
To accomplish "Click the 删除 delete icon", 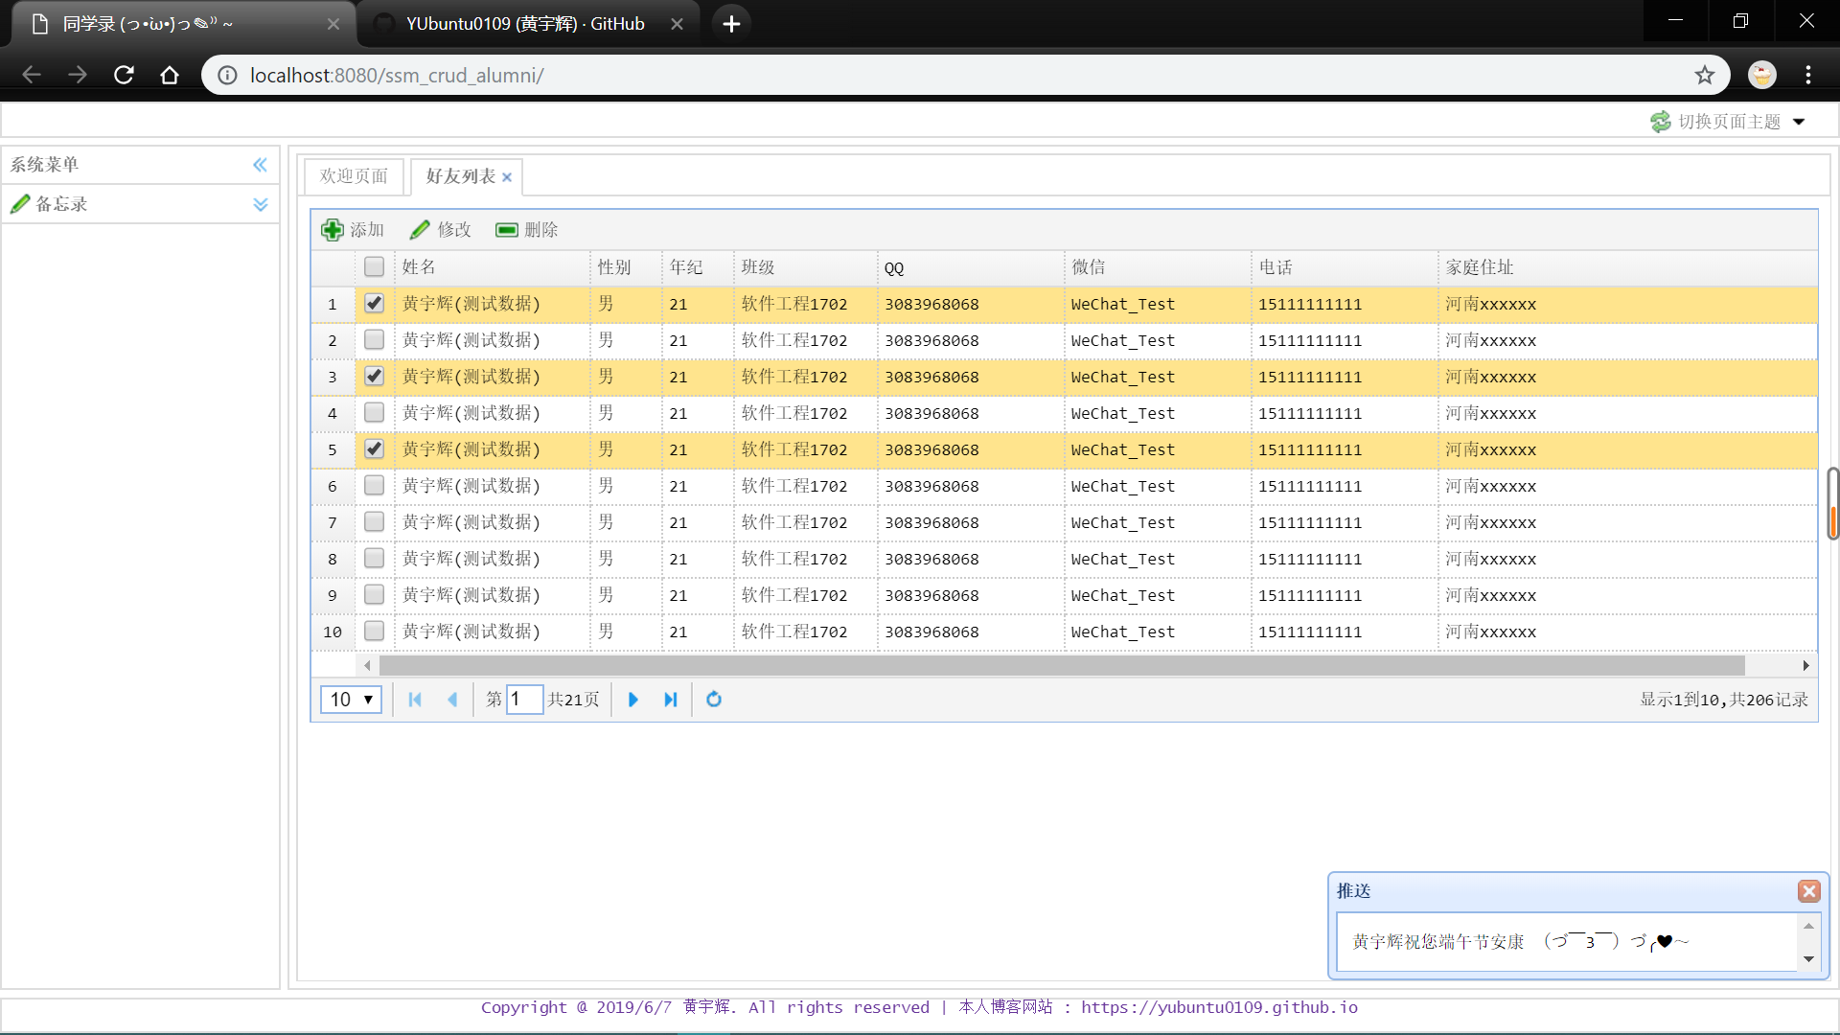I will click(x=506, y=230).
